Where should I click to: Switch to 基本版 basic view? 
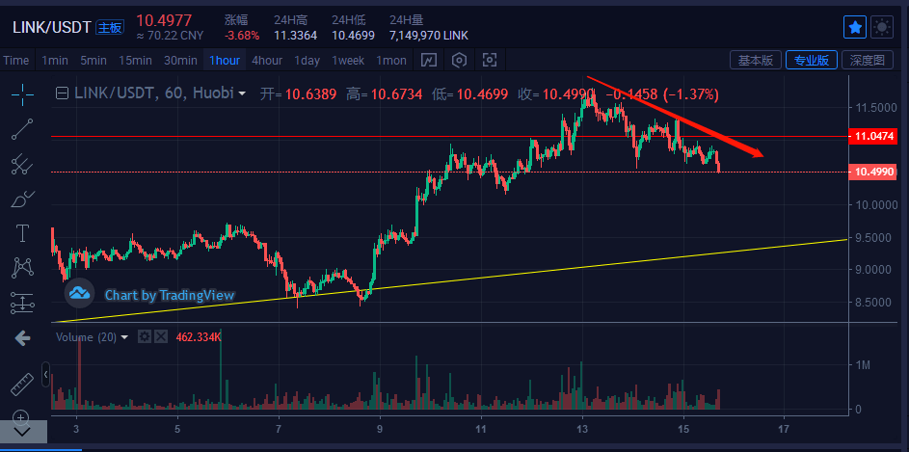pyautogui.click(x=755, y=60)
